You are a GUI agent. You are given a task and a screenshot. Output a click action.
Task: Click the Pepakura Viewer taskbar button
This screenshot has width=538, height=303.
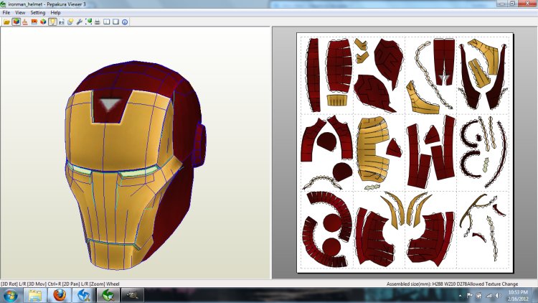[x=108, y=295]
